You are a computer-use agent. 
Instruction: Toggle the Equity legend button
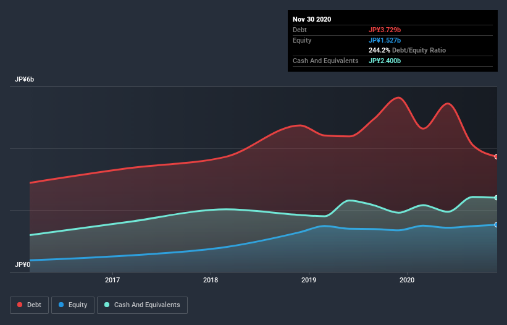coord(73,305)
